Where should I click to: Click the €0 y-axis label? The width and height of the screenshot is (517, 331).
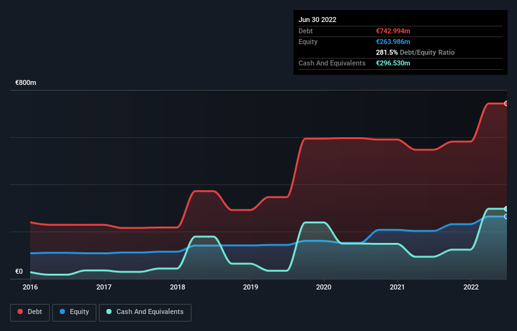19,271
